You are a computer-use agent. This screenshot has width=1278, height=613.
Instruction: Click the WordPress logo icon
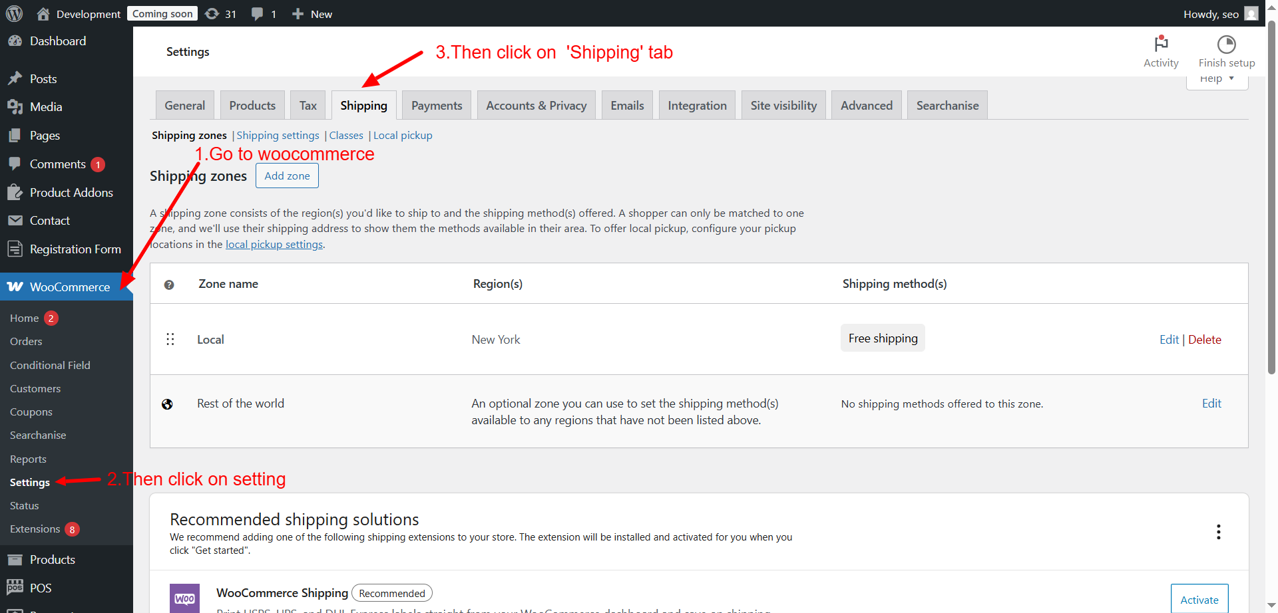14,13
